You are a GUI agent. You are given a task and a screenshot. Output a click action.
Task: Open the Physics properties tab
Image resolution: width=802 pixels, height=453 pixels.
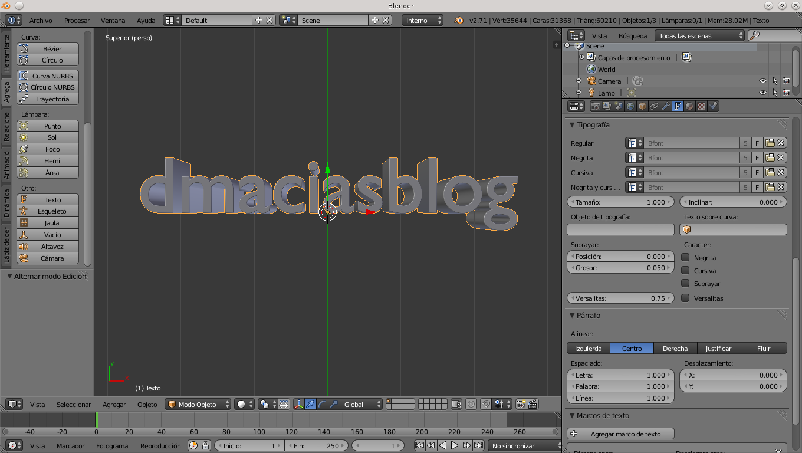[x=713, y=106]
